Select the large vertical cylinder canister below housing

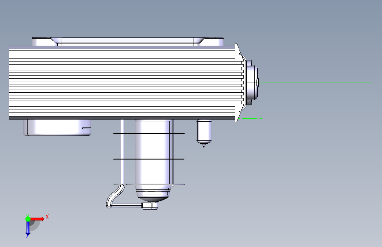tap(152, 160)
